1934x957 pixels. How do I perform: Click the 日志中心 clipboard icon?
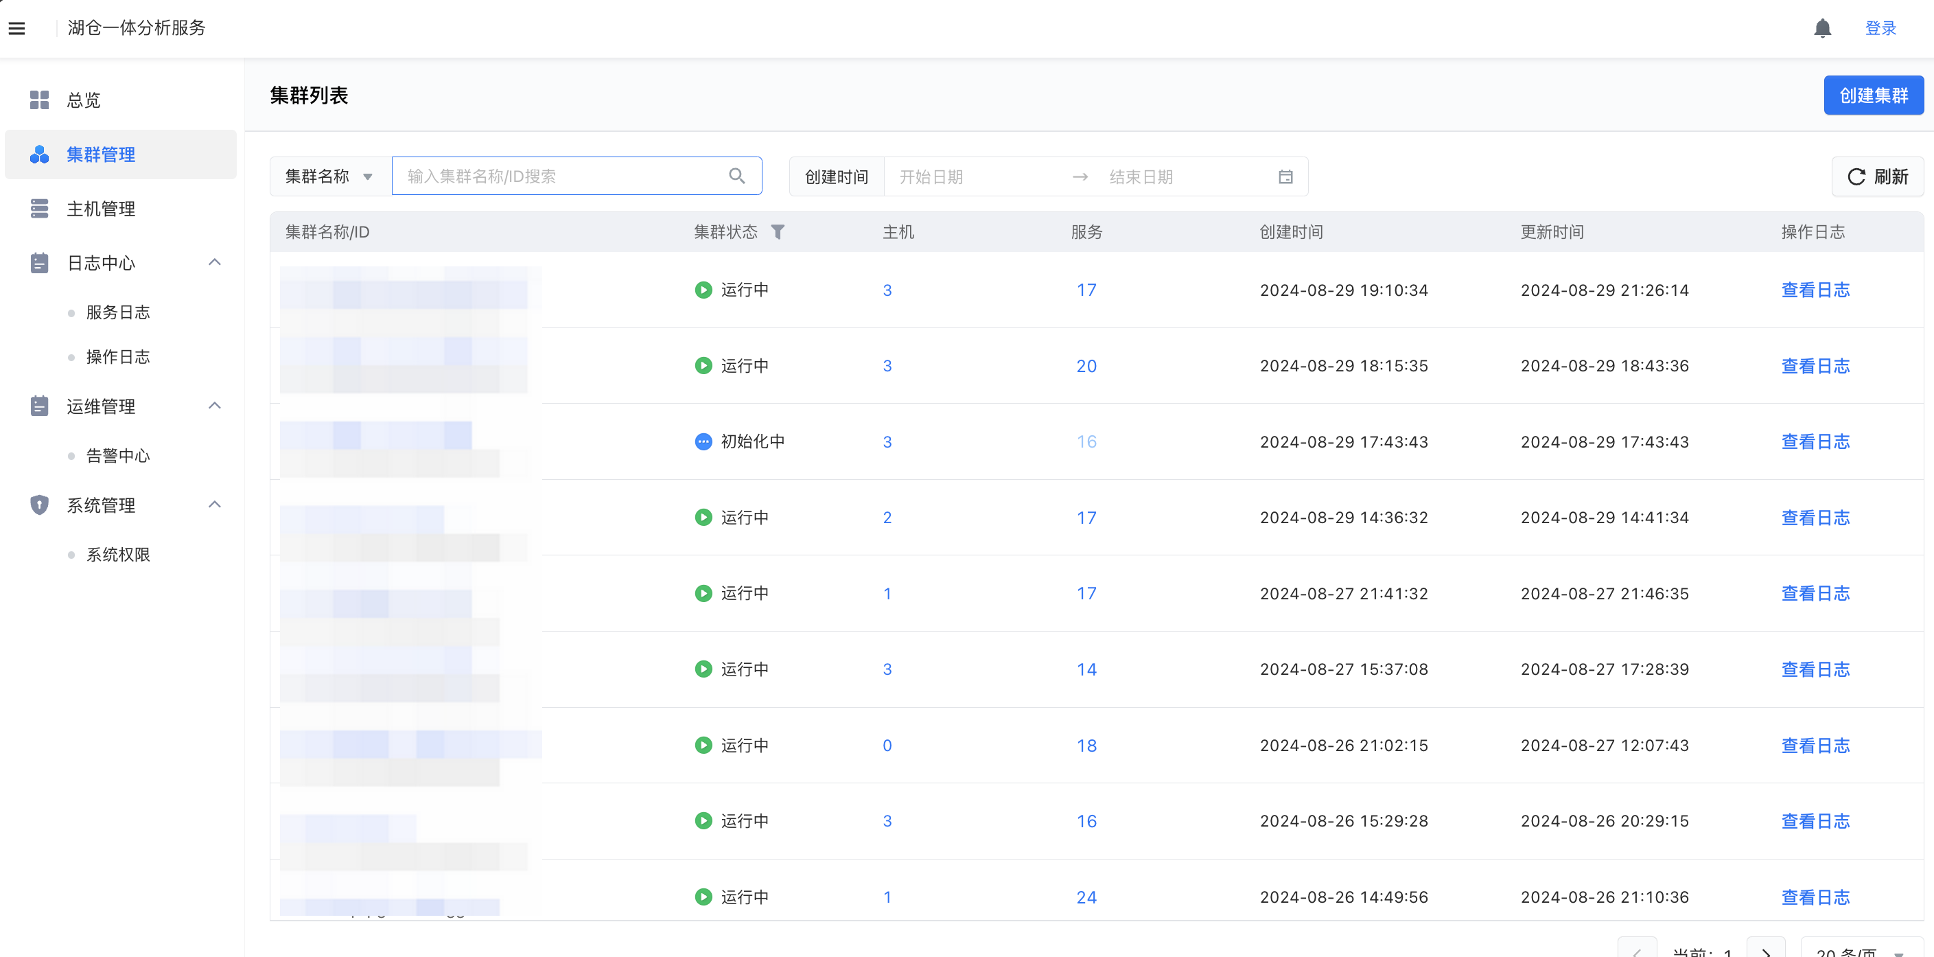click(x=39, y=262)
